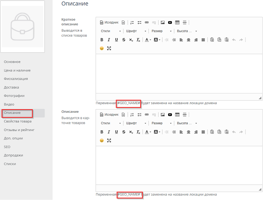
Task: Click Bold in the short description editor
Action: pyautogui.click(x=102, y=40)
